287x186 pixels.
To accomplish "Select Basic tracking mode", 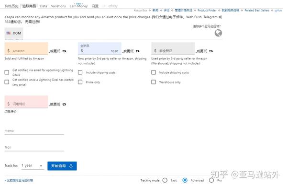I will pyautogui.click(x=165, y=180).
